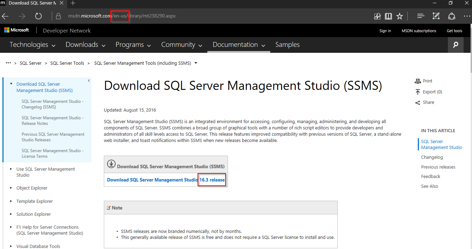The width and height of the screenshot is (472, 249).
Task: Open the Translator extension icon
Action: [x=377, y=16]
